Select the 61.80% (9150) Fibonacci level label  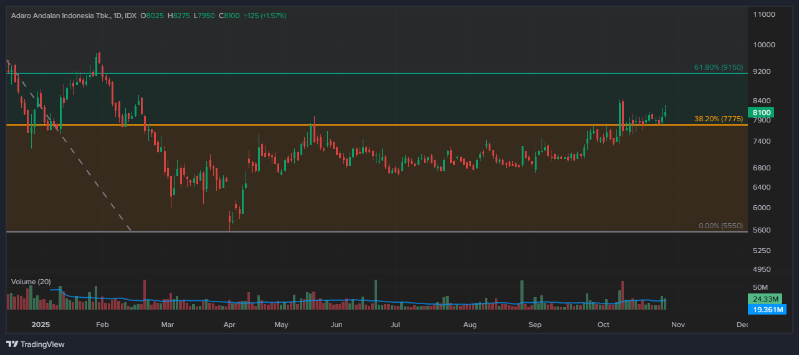(x=719, y=67)
